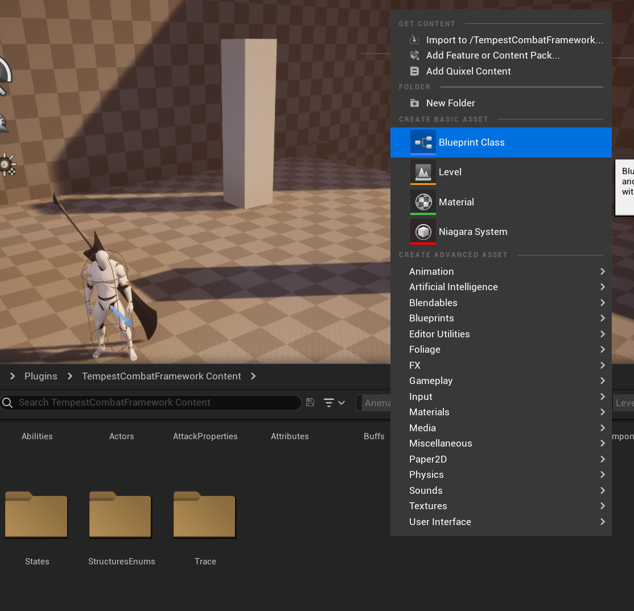The width and height of the screenshot is (634, 611).
Task: Click the Level asset icon
Action: 422,172
